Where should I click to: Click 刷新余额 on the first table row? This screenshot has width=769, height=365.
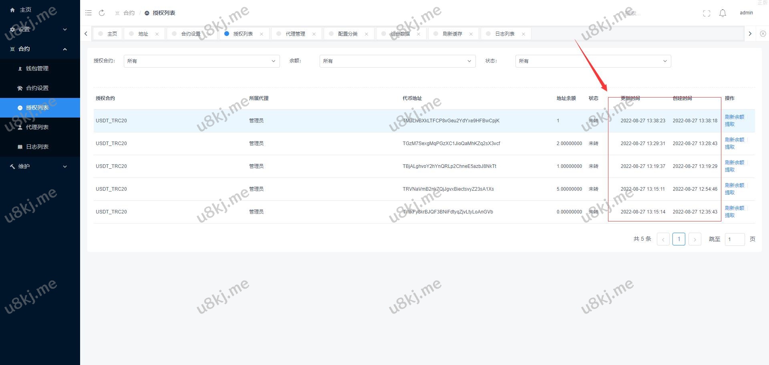734,117
